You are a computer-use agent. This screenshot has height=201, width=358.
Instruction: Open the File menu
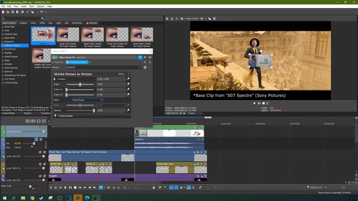click(x=3, y=6)
